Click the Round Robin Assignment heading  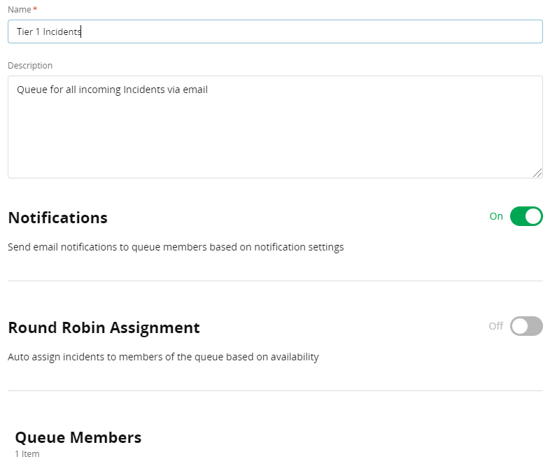(x=104, y=327)
